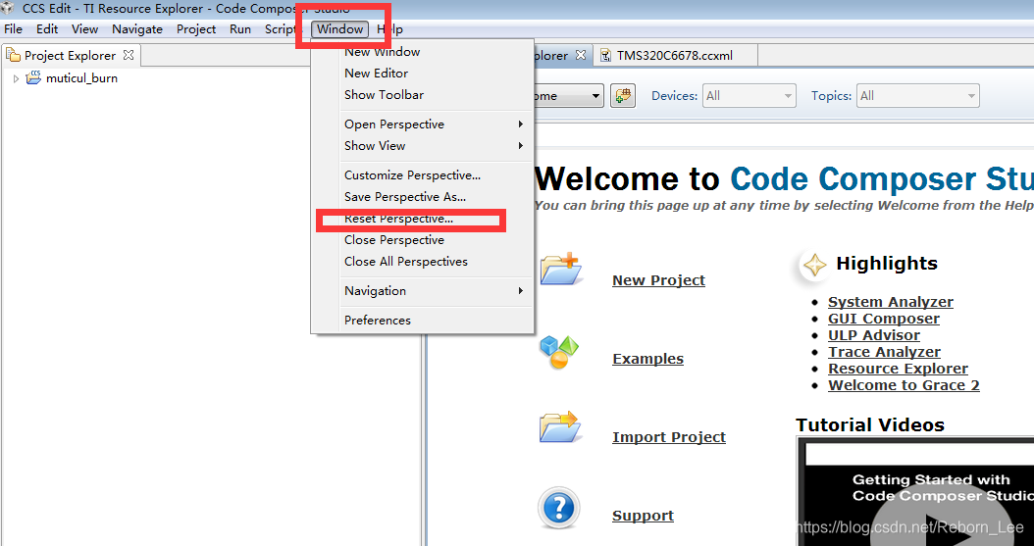The height and width of the screenshot is (546, 1034).
Task: Open the Edit menu
Action: (x=47, y=29)
